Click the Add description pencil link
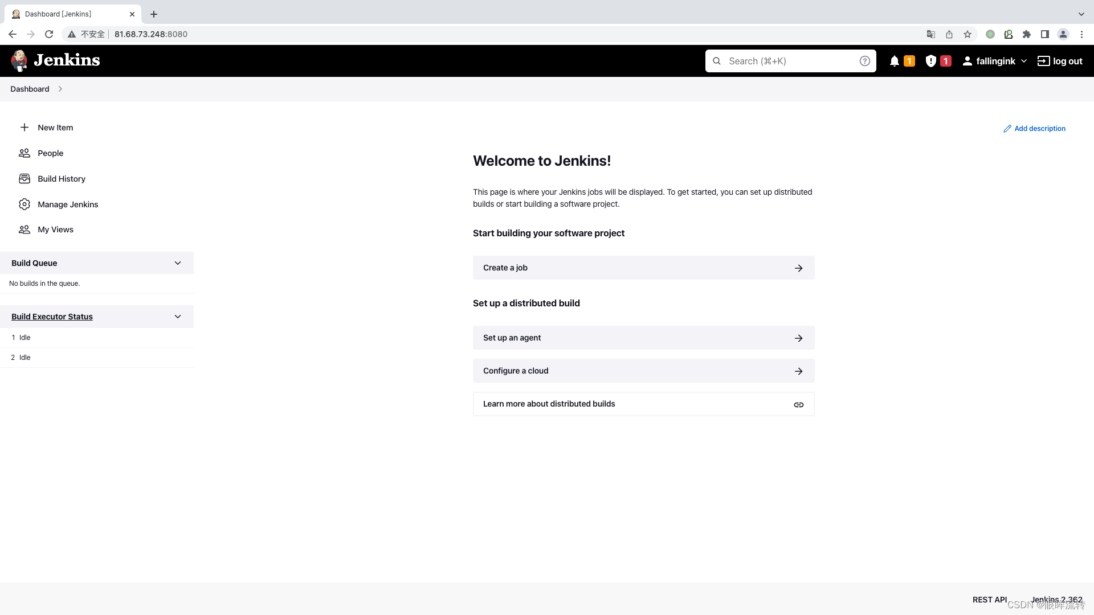The height and width of the screenshot is (615, 1094). [x=1034, y=128]
